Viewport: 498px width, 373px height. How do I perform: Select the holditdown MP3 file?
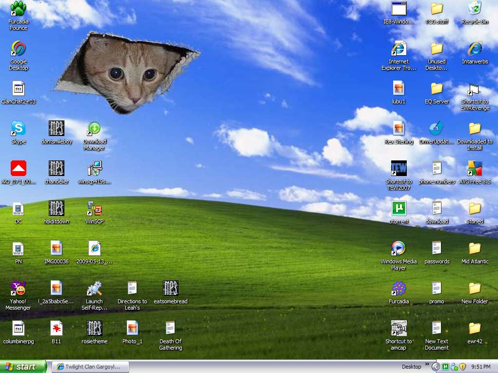tap(57, 209)
